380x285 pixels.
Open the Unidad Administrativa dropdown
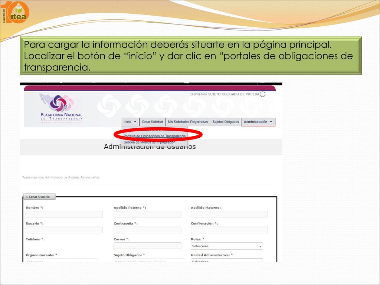[227, 260]
